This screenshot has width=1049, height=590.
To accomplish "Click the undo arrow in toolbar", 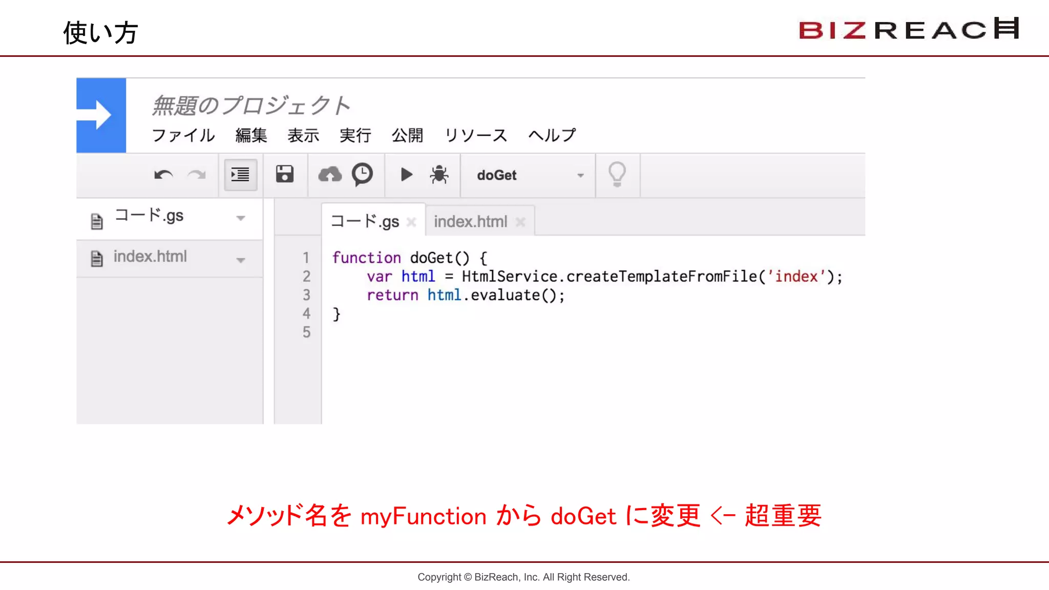I will (163, 175).
